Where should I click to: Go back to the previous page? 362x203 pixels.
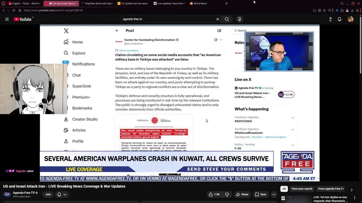(3, 10)
